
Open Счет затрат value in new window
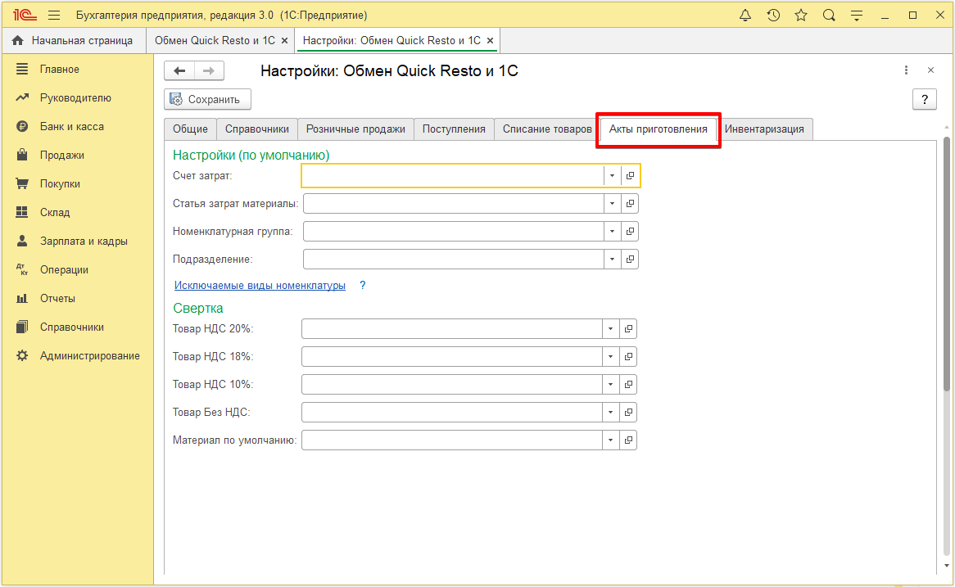(x=631, y=176)
